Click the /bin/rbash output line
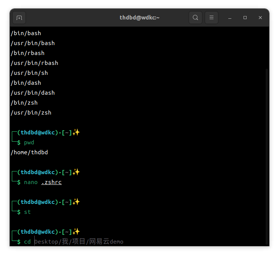Image resolution: width=279 pixels, height=257 pixels. pyautogui.click(x=27, y=53)
